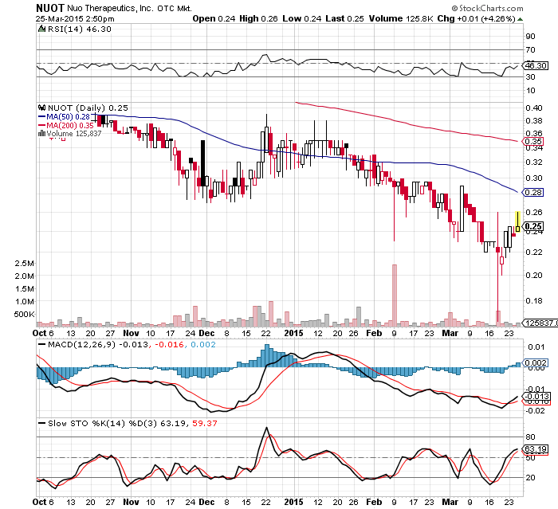Click the 500K label on the volume scale
Screen dimensions: 558x509
click(x=24, y=315)
